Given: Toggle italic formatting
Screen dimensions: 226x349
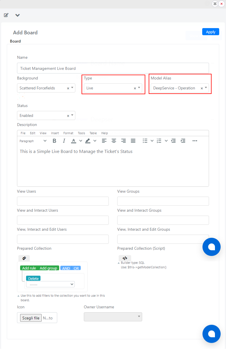Looking at the screenshot, I should tap(64, 141).
